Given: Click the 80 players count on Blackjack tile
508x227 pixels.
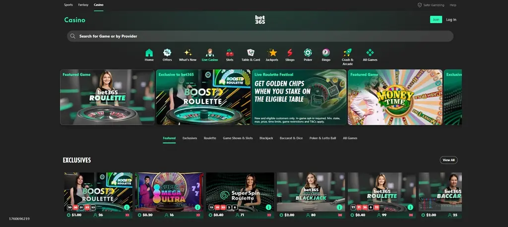Looking at the screenshot, I should click(314, 215).
